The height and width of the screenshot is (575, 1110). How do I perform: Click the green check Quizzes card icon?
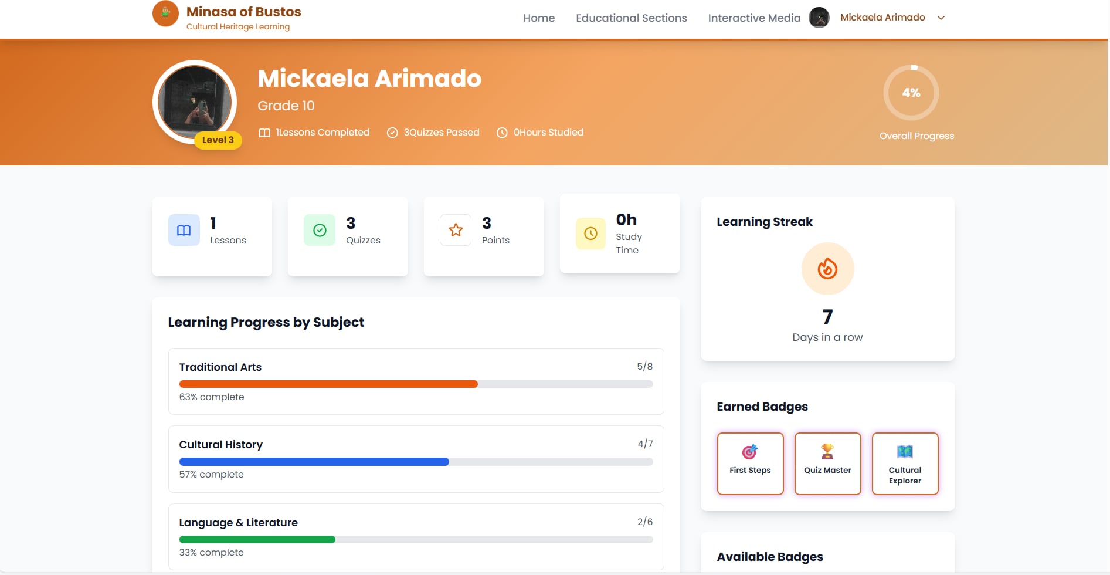tap(320, 230)
